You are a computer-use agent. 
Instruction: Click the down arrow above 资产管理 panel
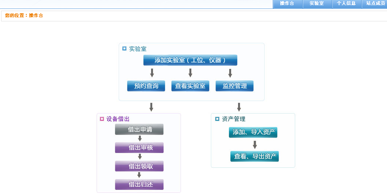(239, 107)
